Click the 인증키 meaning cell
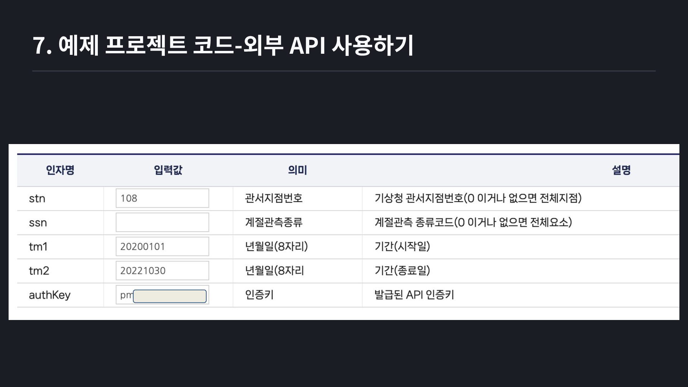This screenshot has width=688, height=387. (259, 295)
